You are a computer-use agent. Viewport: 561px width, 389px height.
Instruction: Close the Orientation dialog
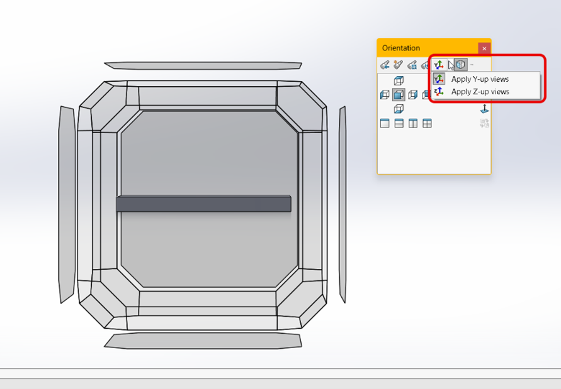point(484,48)
